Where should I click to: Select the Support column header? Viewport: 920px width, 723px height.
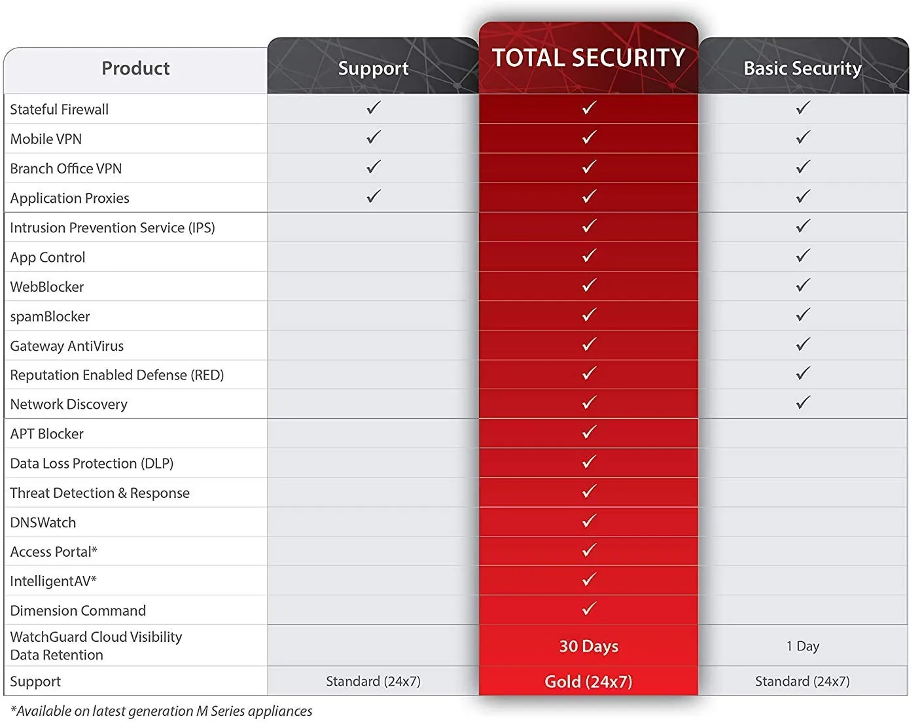(x=373, y=68)
